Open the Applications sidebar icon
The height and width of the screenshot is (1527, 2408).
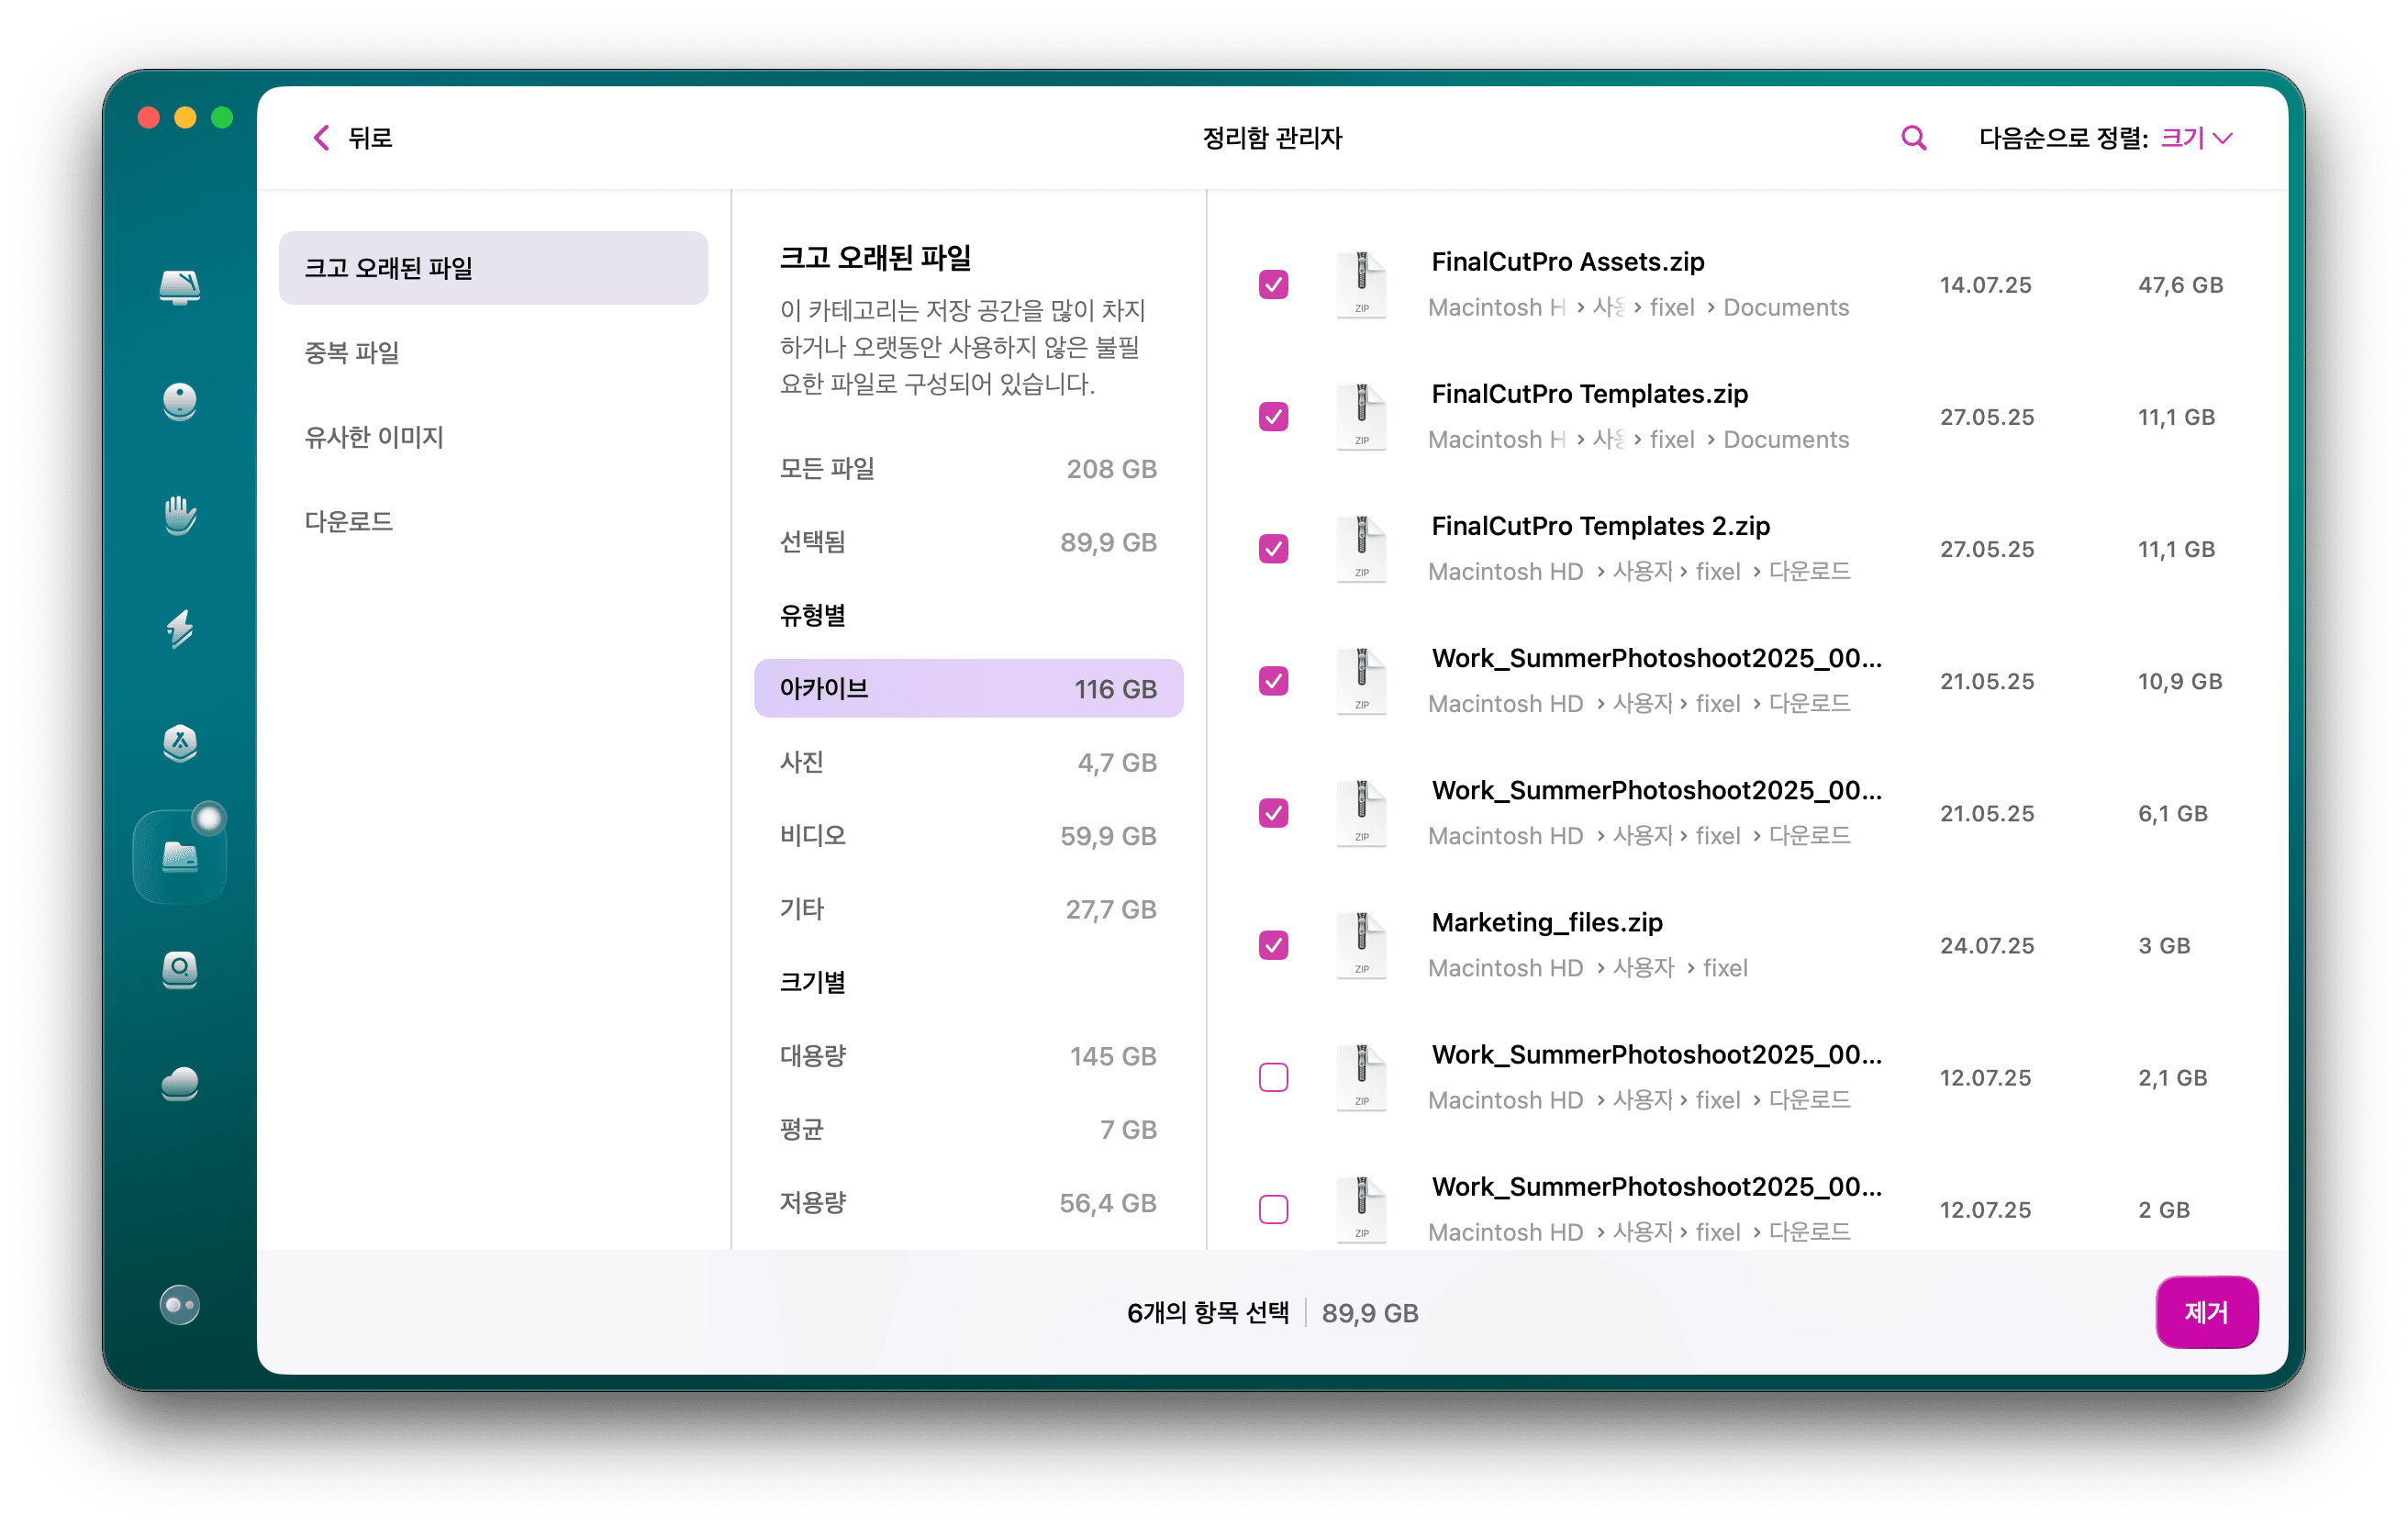(x=180, y=742)
